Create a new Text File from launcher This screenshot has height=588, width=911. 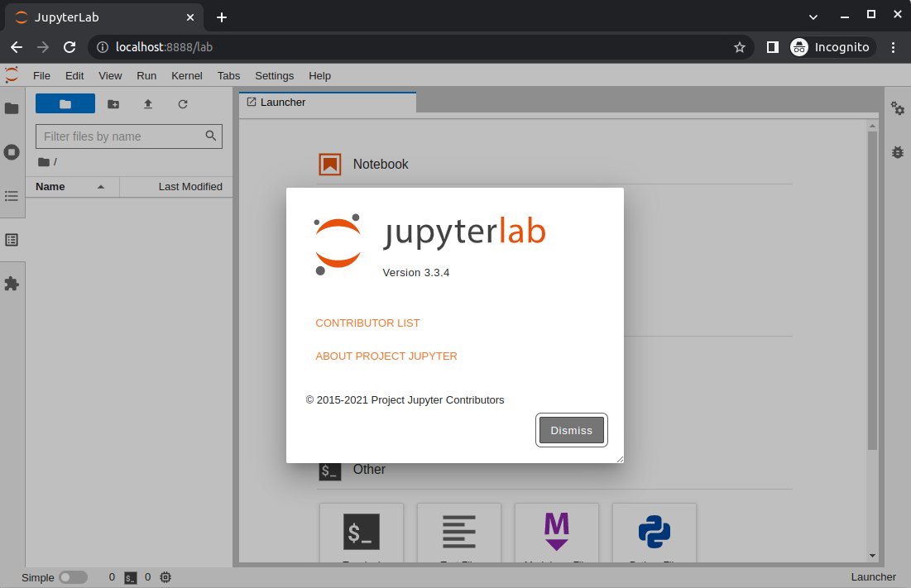(459, 533)
